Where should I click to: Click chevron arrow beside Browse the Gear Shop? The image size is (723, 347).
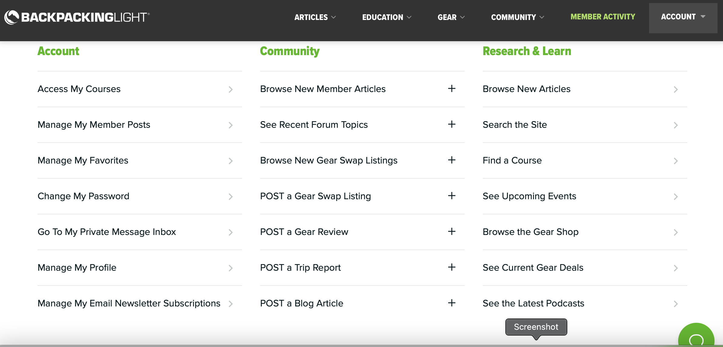pyautogui.click(x=676, y=232)
